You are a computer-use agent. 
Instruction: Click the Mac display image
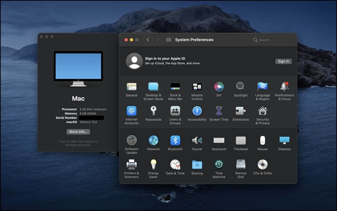pyautogui.click(x=78, y=69)
